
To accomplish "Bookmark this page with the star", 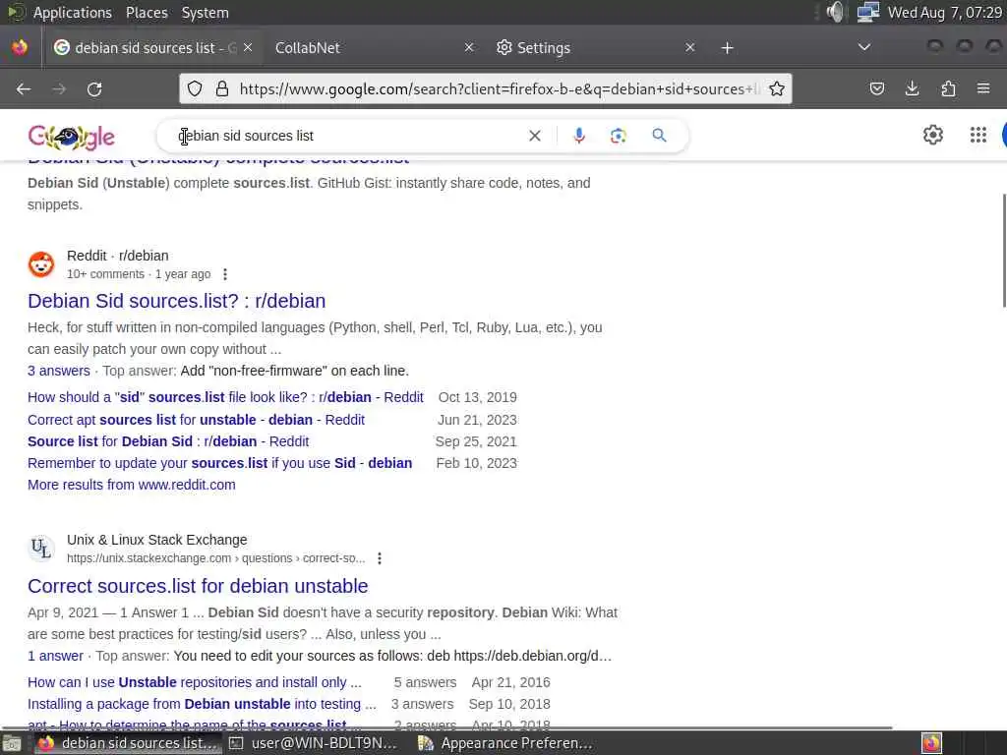I will coord(777,88).
